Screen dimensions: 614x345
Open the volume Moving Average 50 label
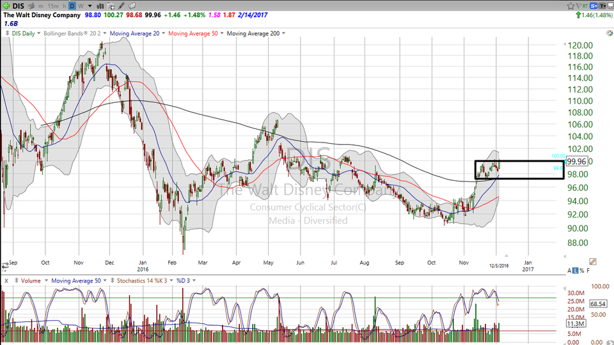tap(76, 281)
